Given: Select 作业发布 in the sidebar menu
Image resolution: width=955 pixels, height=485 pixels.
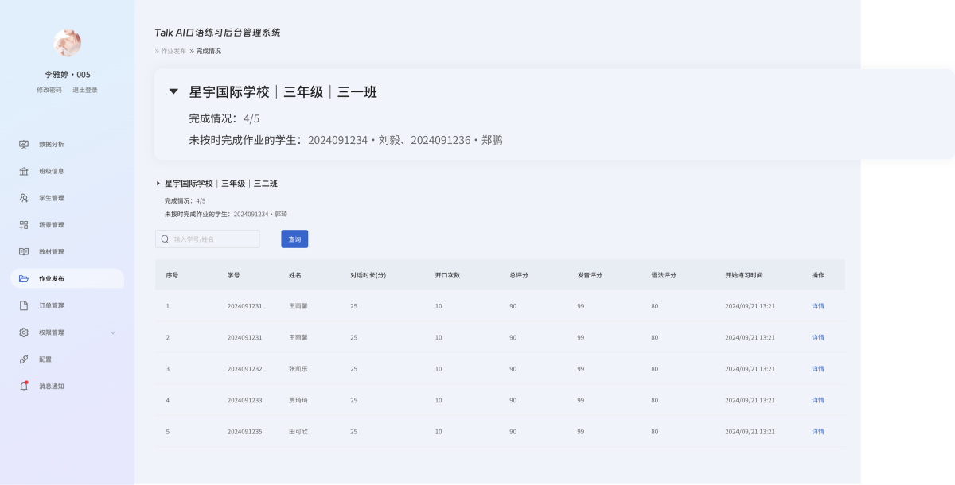Looking at the screenshot, I should pyautogui.click(x=52, y=278).
